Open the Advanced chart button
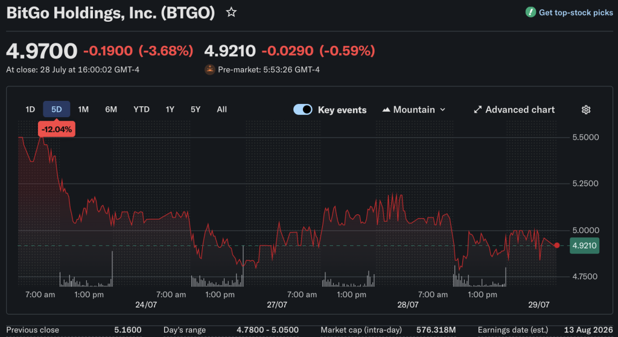 click(514, 110)
